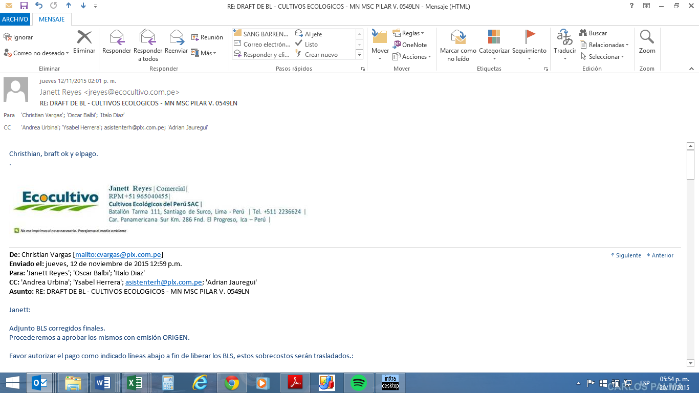Open the Categorizar color categories
The width and height of the screenshot is (699, 393).
click(494, 38)
